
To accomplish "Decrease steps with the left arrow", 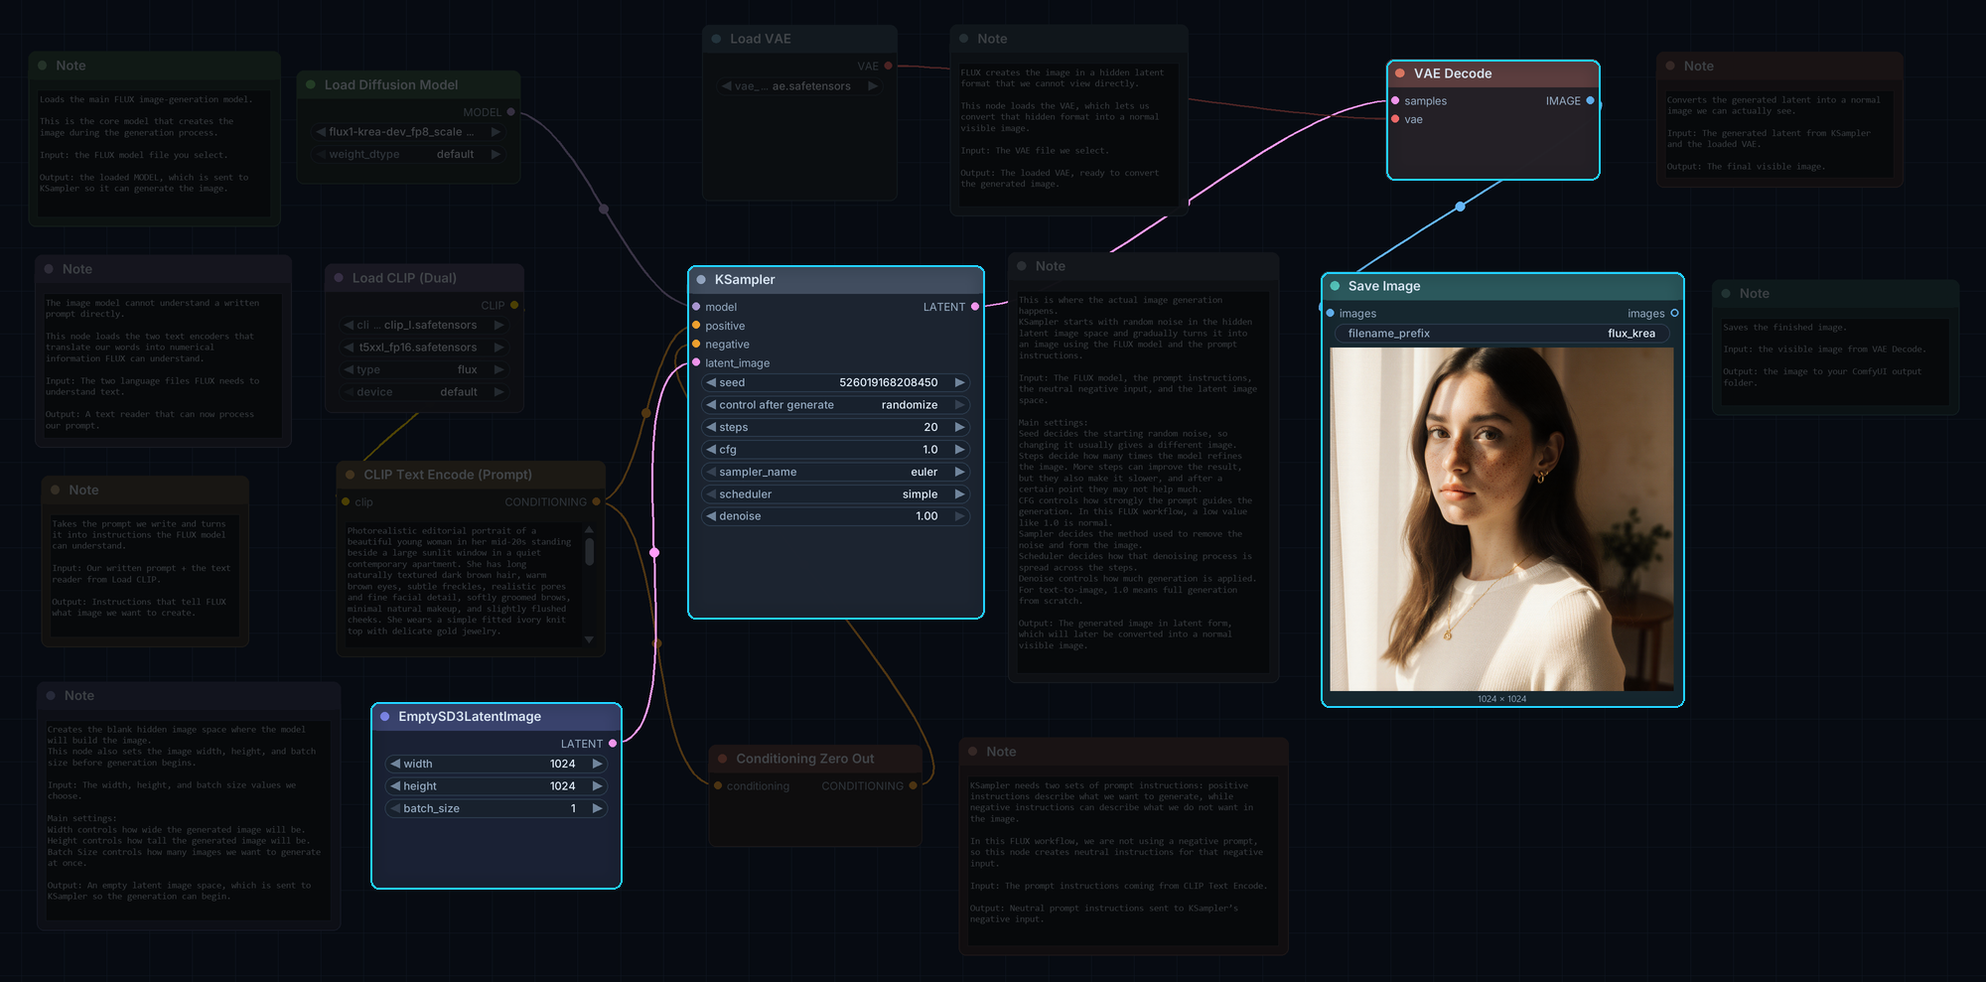I will [x=711, y=427].
